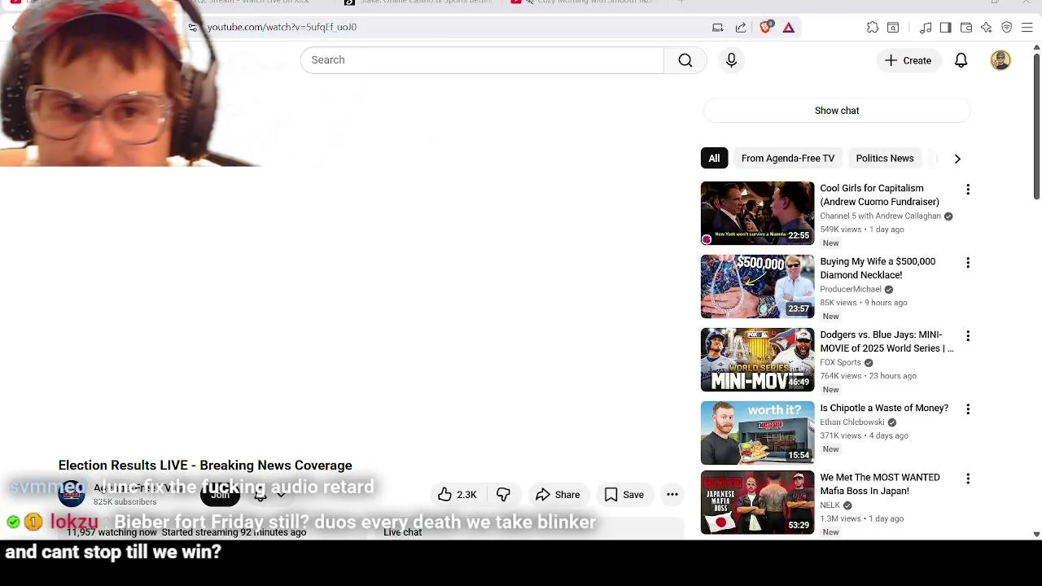Click into the YouTube Search field
This screenshot has width=1042, height=586.
(482, 60)
